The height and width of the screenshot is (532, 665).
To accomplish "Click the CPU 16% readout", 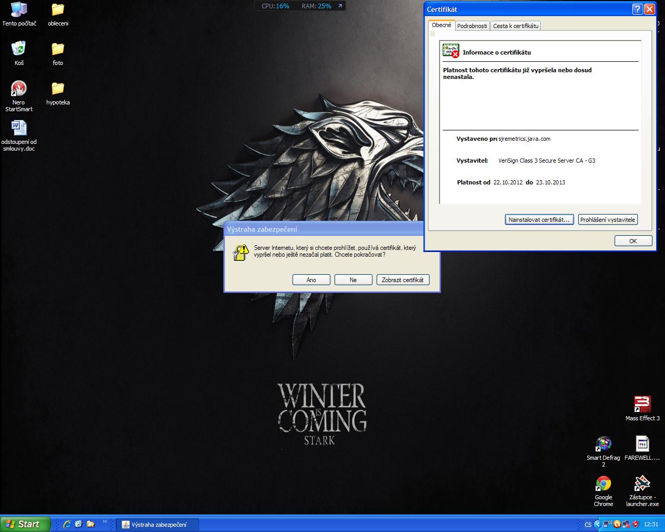I will pyautogui.click(x=275, y=6).
